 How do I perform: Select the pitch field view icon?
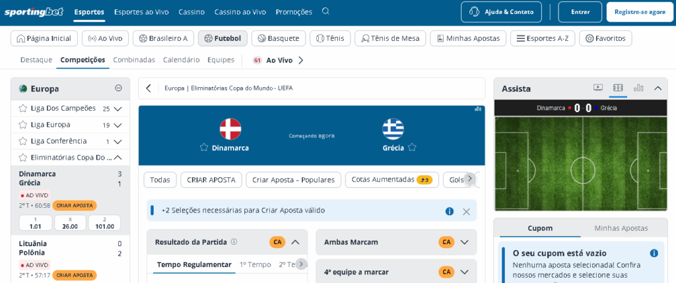pos(618,88)
